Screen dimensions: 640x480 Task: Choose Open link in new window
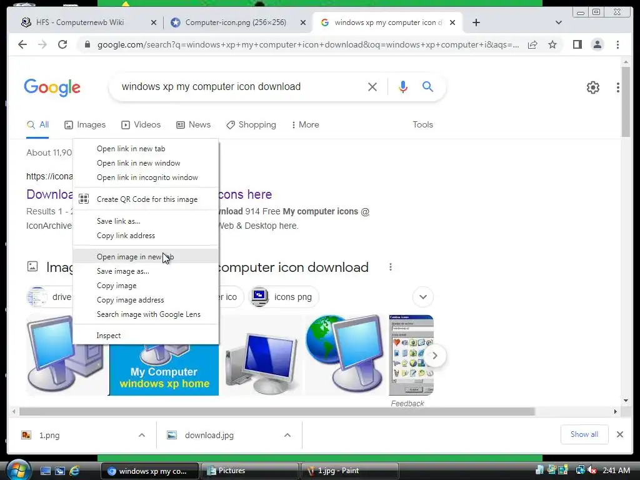tap(146, 163)
